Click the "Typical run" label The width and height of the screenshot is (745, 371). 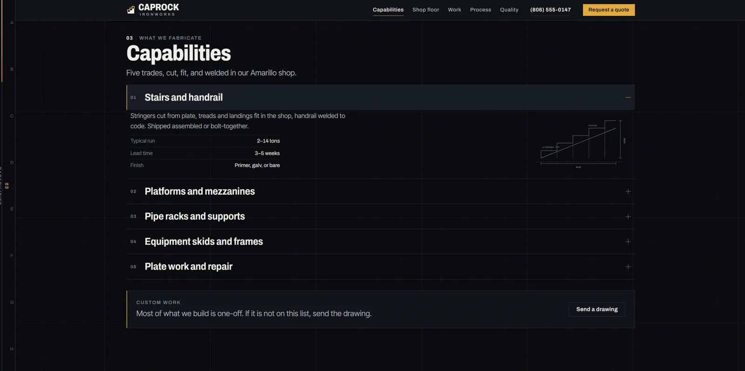coord(142,141)
